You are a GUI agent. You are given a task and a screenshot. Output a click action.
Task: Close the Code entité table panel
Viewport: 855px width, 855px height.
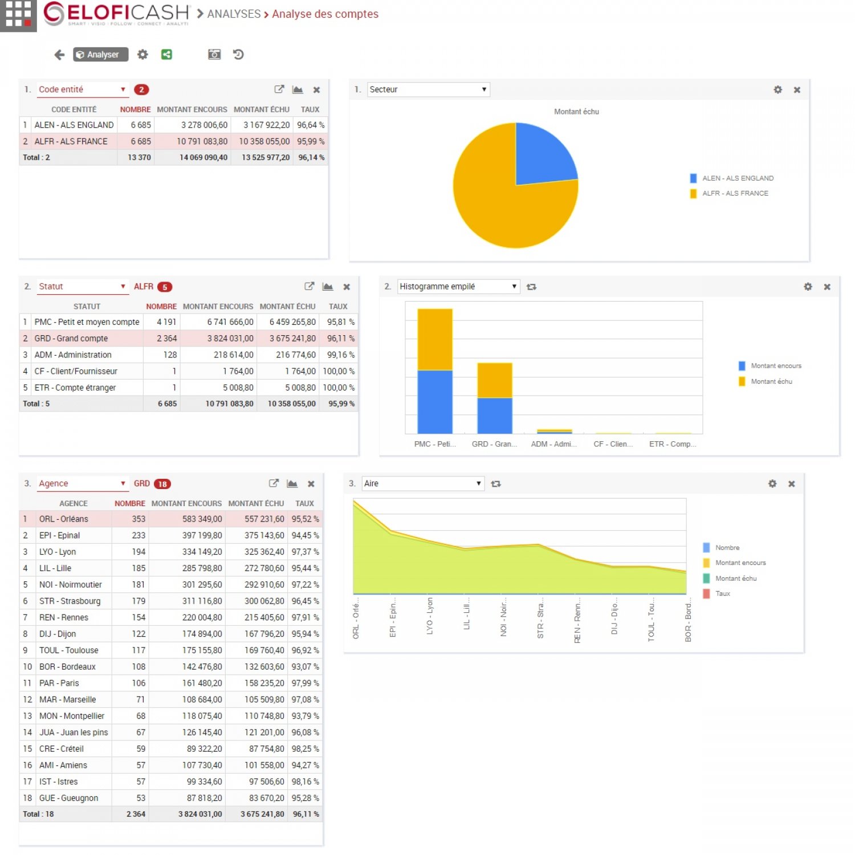pyautogui.click(x=317, y=90)
